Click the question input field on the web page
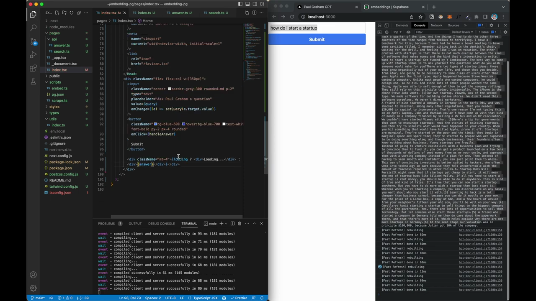Image resolution: width=536 pixels, height=301 pixels. pyautogui.click(x=317, y=28)
